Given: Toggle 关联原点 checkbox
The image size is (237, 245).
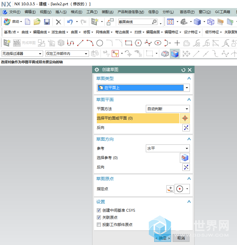Looking at the screenshot, I should click(99, 217).
